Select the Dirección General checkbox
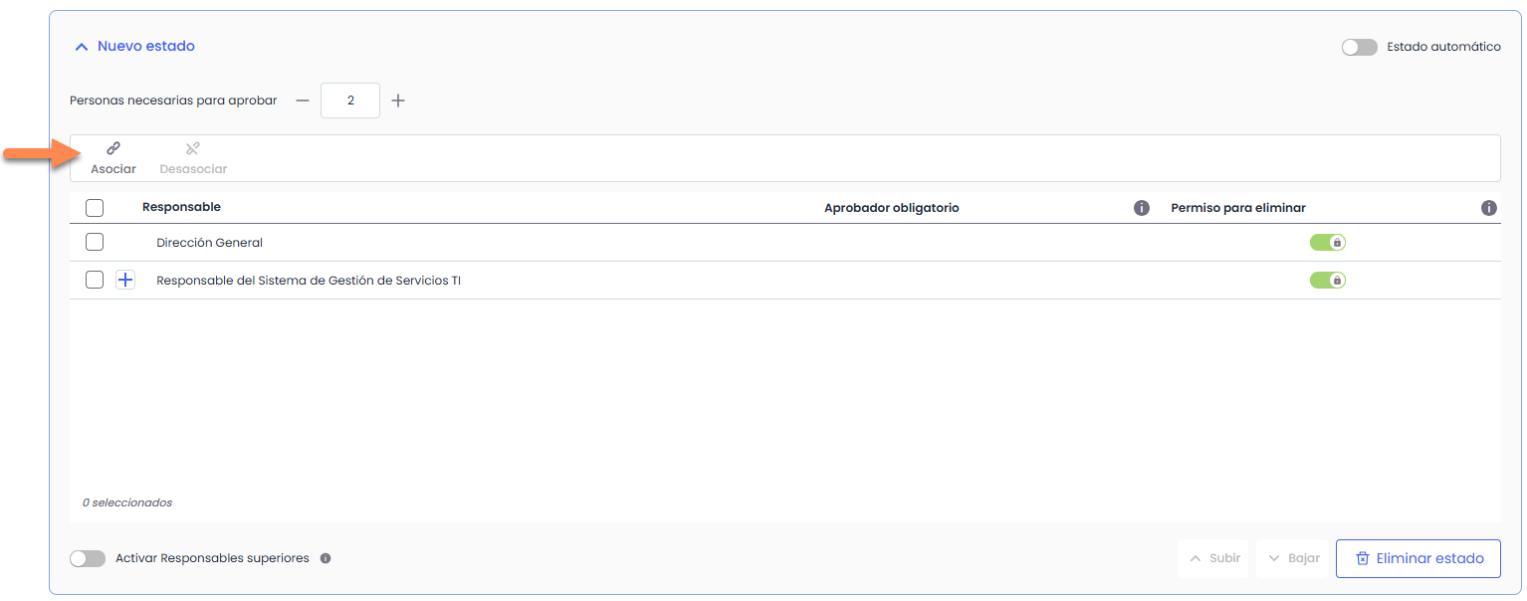 pos(95,243)
